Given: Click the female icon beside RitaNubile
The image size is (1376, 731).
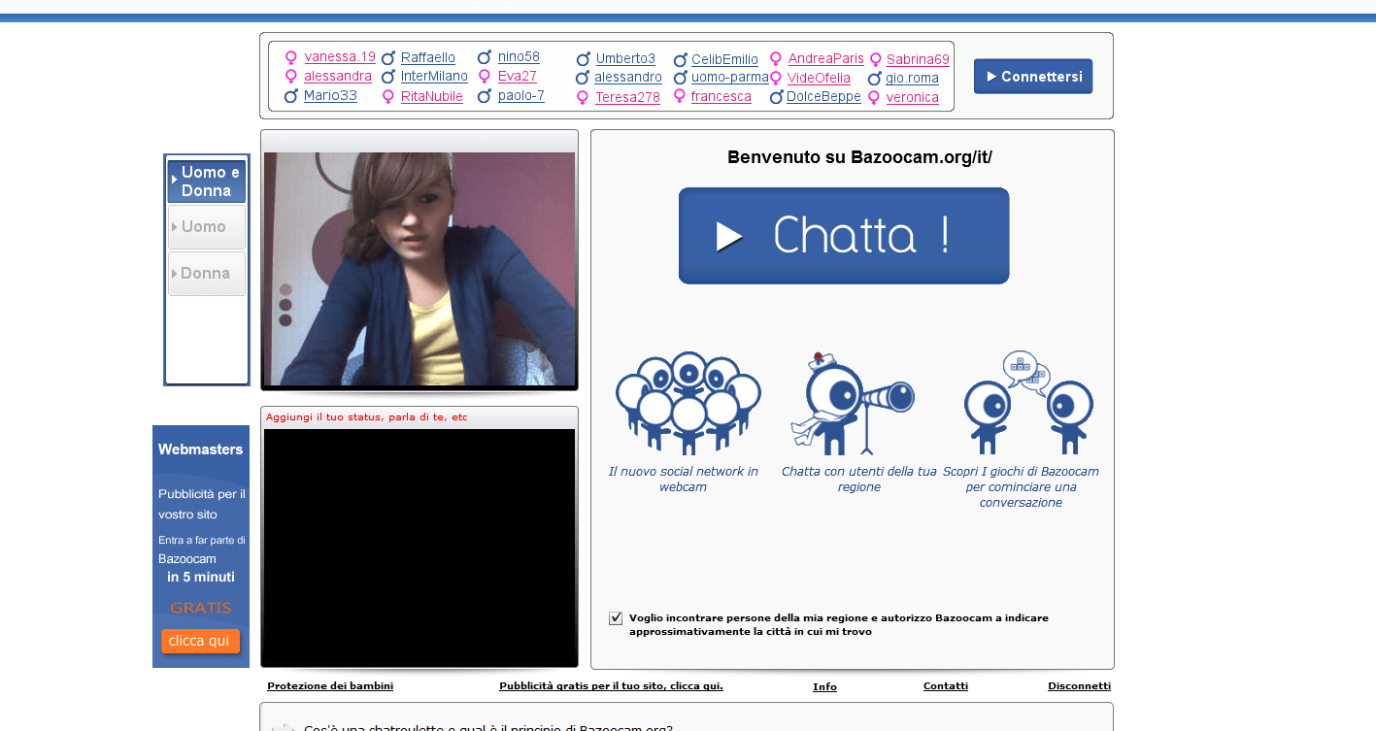Looking at the screenshot, I should 387,96.
